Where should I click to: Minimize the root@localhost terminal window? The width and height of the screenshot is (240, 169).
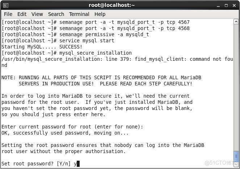pyautogui.click(x=219, y=5)
